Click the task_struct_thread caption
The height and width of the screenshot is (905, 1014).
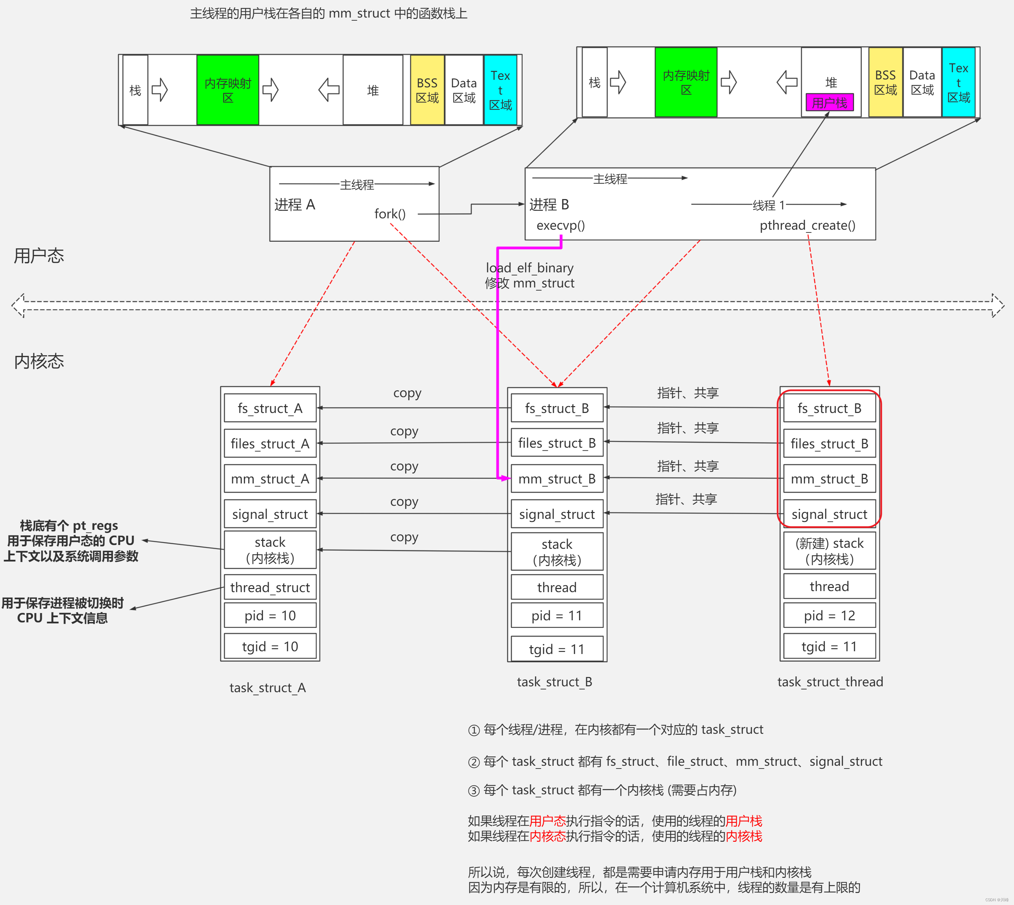pyautogui.click(x=830, y=682)
